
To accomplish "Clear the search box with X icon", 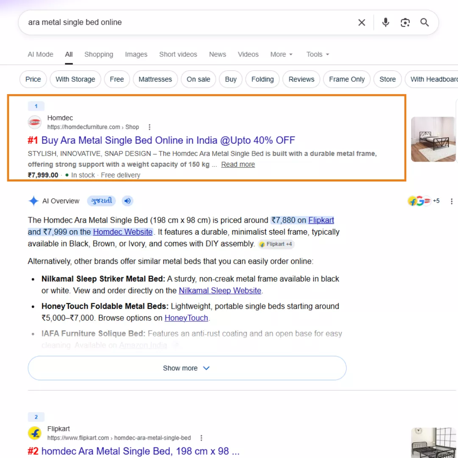I will click(x=362, y=22).
